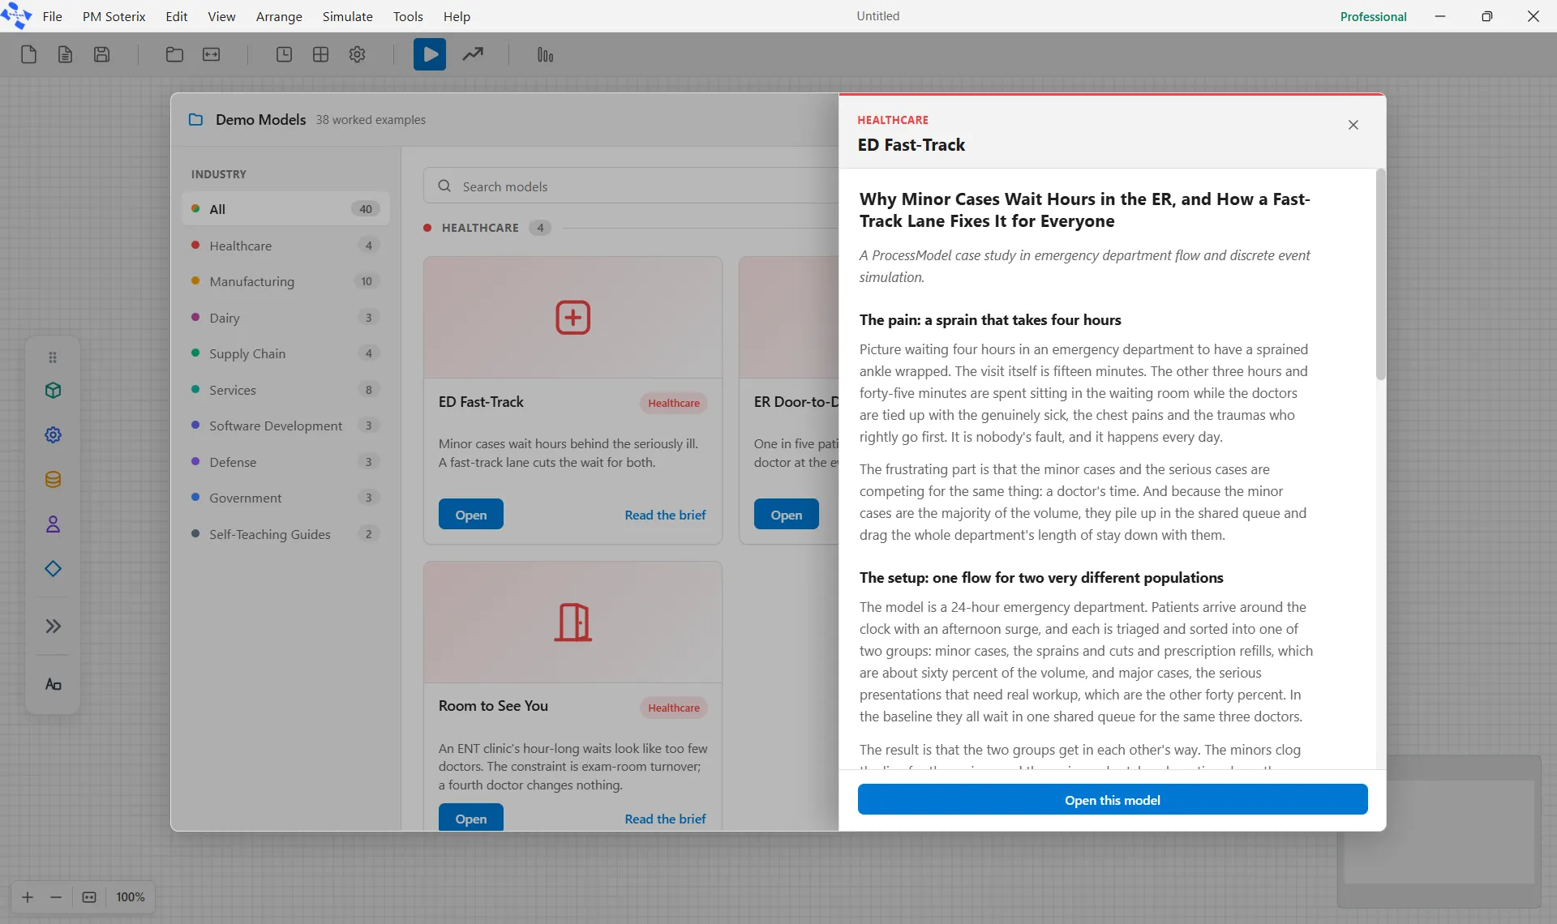Click Open this model button
The width and height of the screenshot is (1557, 924).
tap(1113, 800)
